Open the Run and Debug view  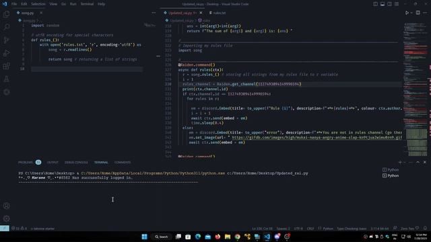coord(6,53)
